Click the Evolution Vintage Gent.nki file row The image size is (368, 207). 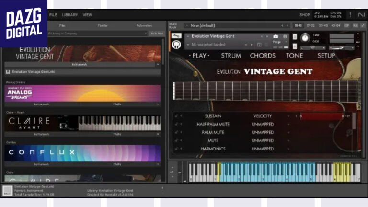[x=82, y=72]
